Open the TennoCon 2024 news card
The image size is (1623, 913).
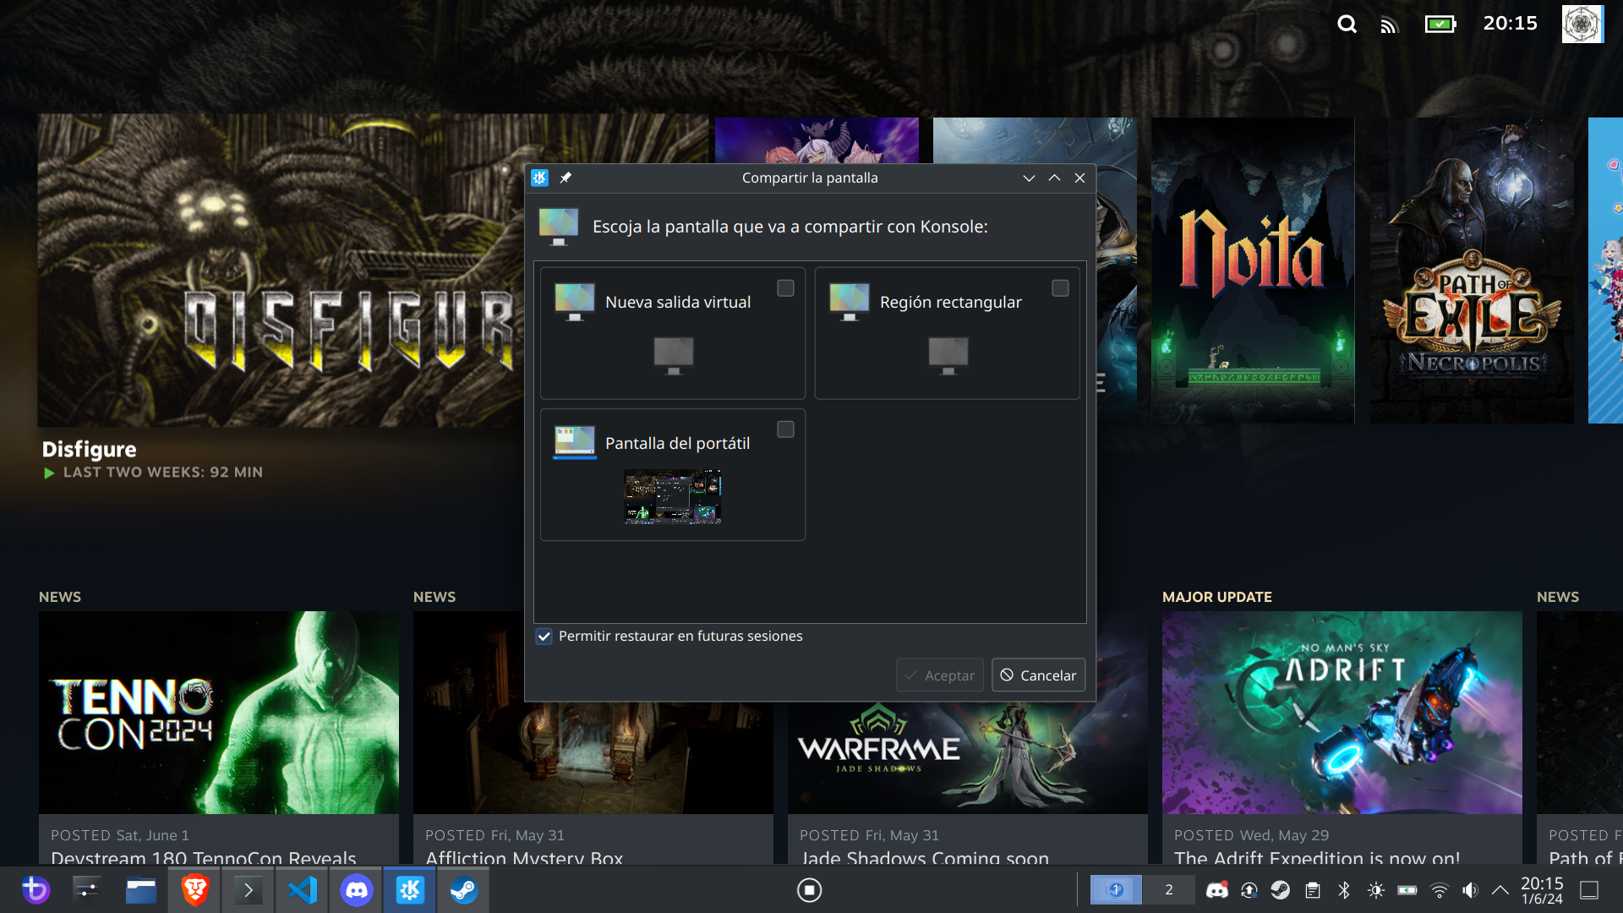(x=218, y=713)
